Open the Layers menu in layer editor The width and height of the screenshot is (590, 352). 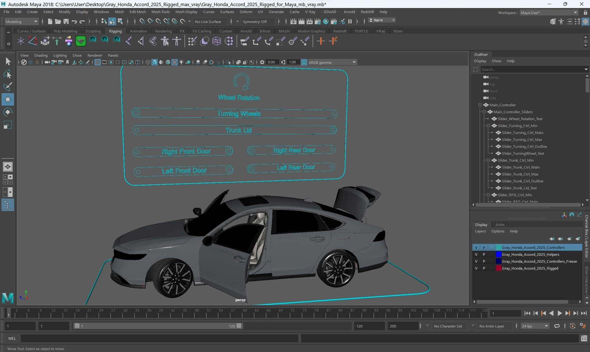pyautogui.click(x=480, y=231)
